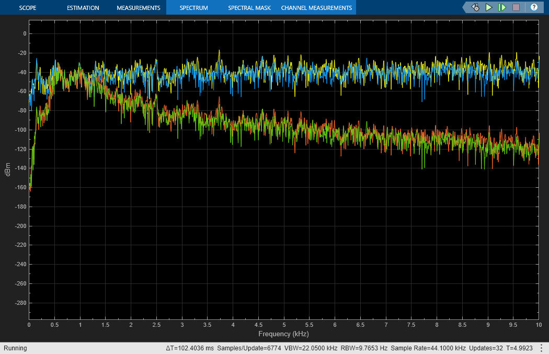Open the CHANNEL MEASUREMENTS tab

click(x=316, y=7)
